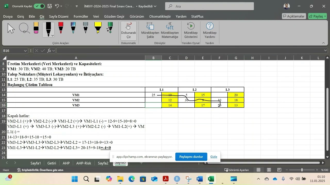
Task: Pick the Eraser tool
Action: point(36,28)
